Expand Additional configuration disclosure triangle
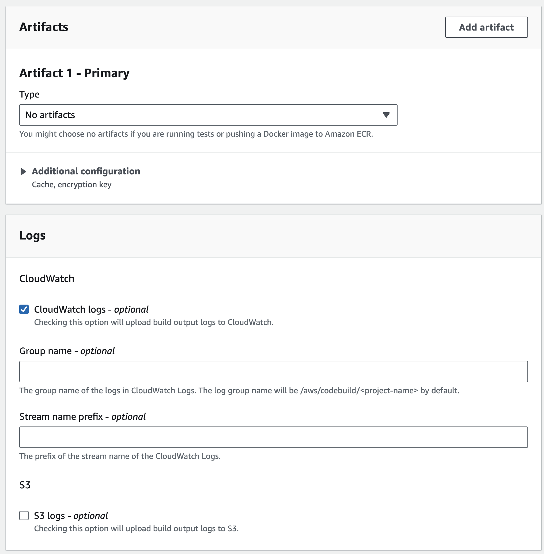Image resolution: width=544 pixels, height=554 pixels. [24, 171]
